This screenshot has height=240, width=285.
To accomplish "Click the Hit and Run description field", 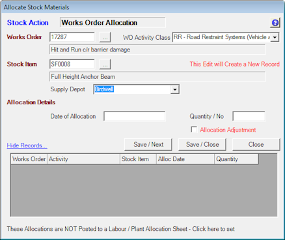I will coord(157,50).
